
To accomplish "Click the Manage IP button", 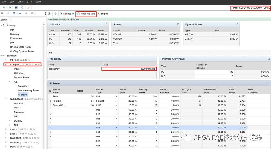I will click(x=67, y=14).
